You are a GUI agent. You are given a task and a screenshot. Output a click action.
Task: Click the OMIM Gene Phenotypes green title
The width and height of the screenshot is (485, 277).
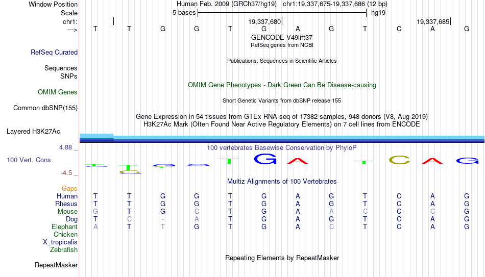click(x=282, y=85)
